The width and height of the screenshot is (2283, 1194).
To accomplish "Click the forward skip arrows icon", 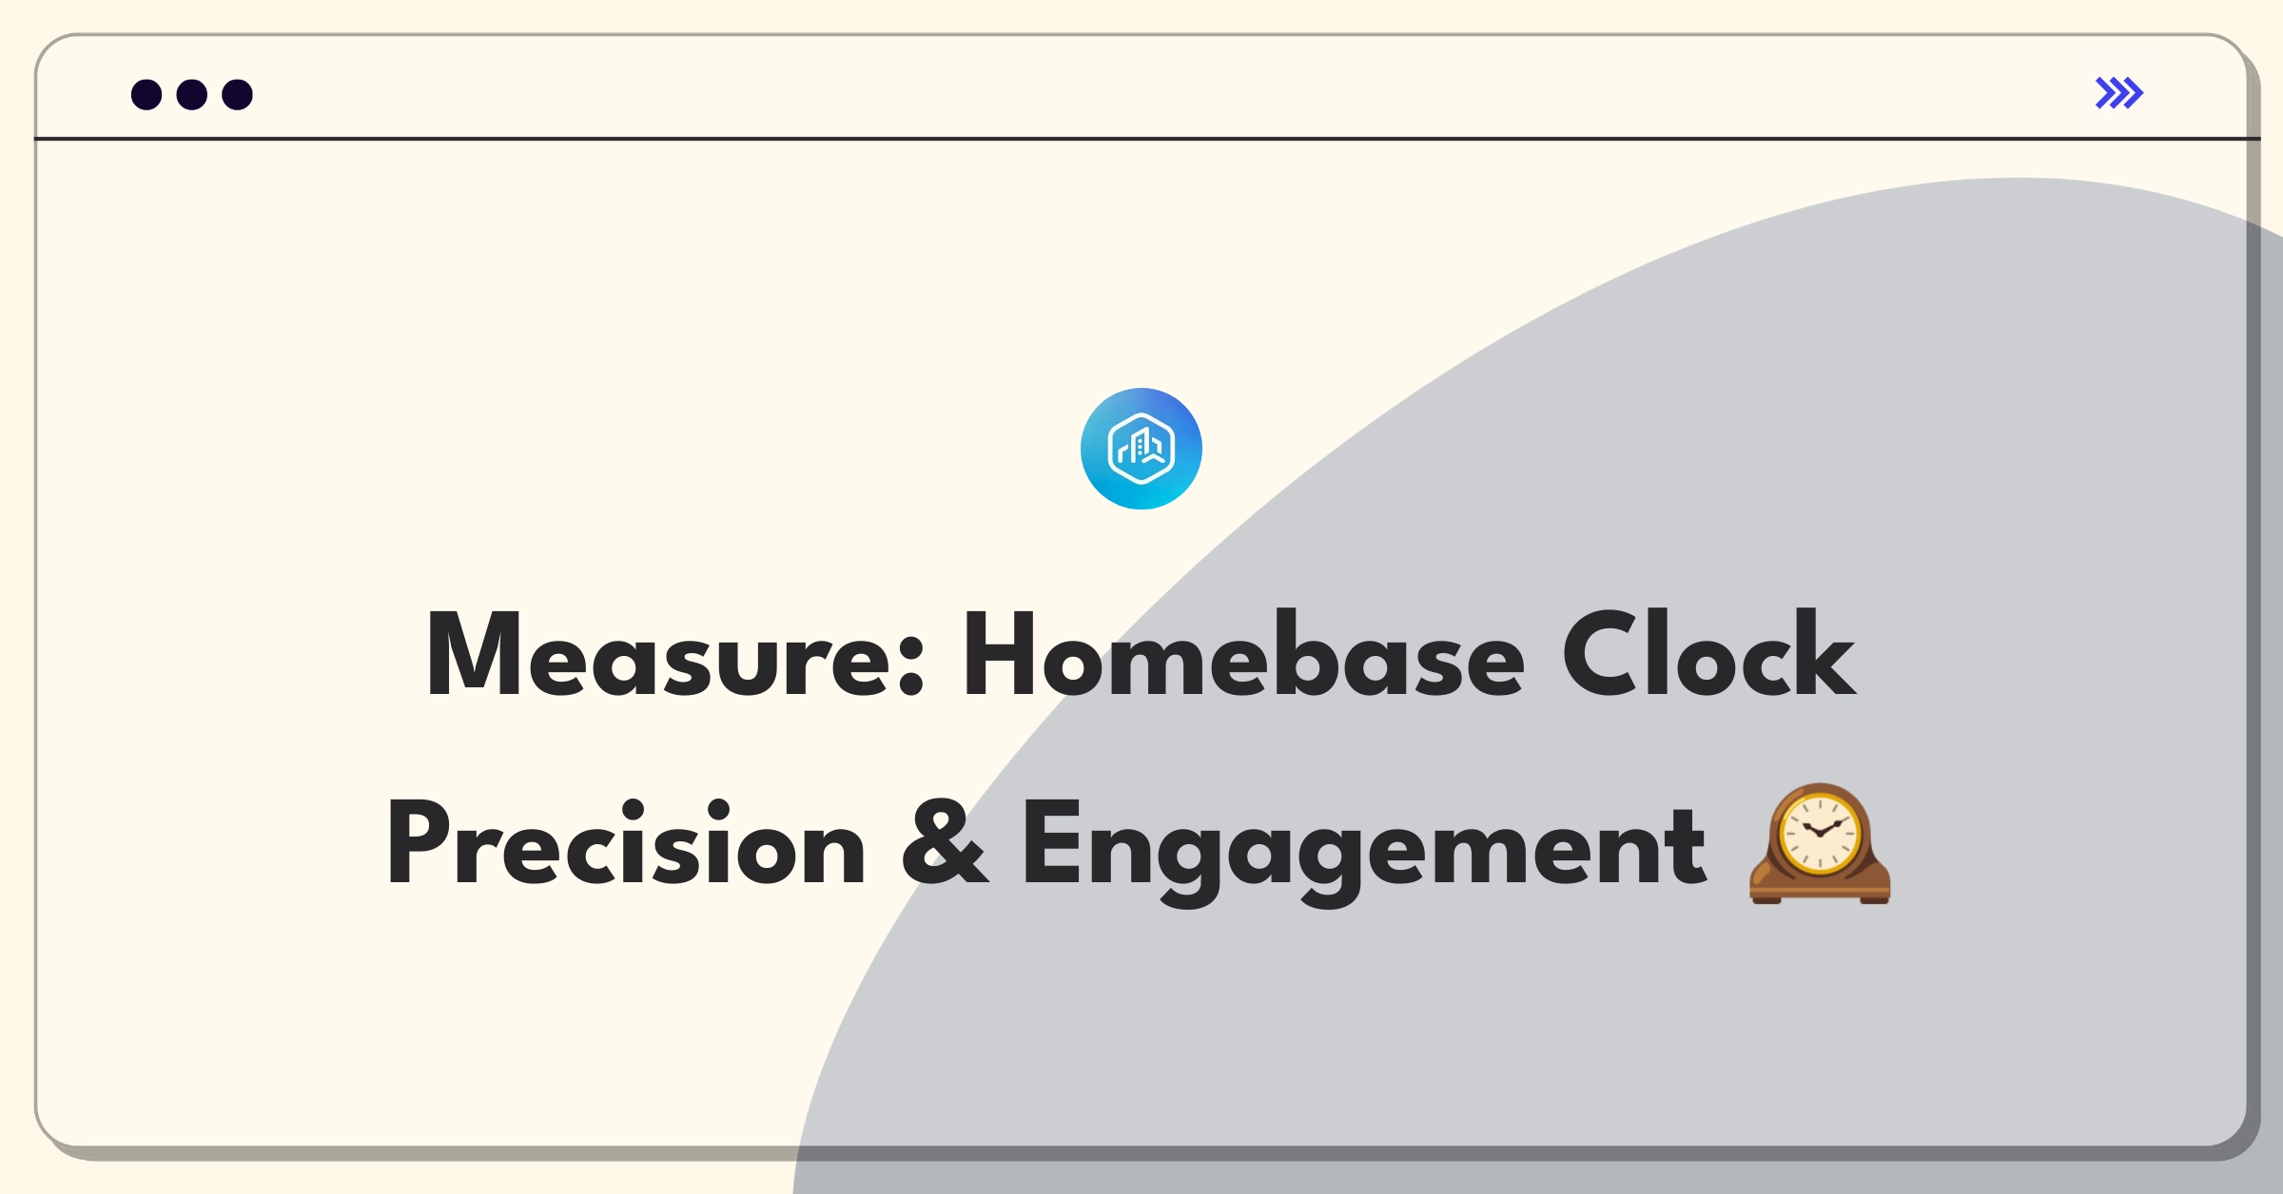I will coord(2120,92).
